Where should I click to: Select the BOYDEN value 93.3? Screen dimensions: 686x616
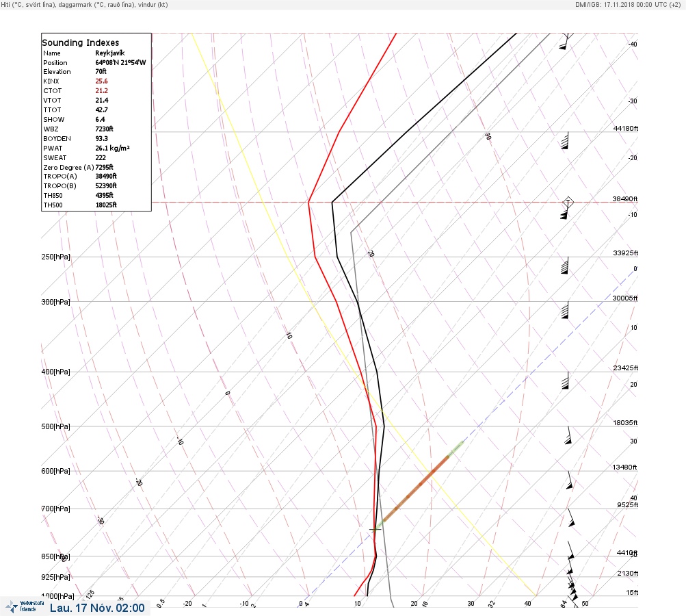point(101,138)
